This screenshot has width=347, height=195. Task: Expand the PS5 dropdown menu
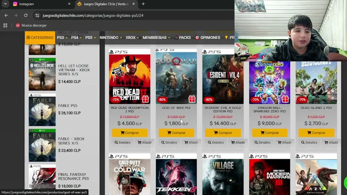(x=90, y=38)
